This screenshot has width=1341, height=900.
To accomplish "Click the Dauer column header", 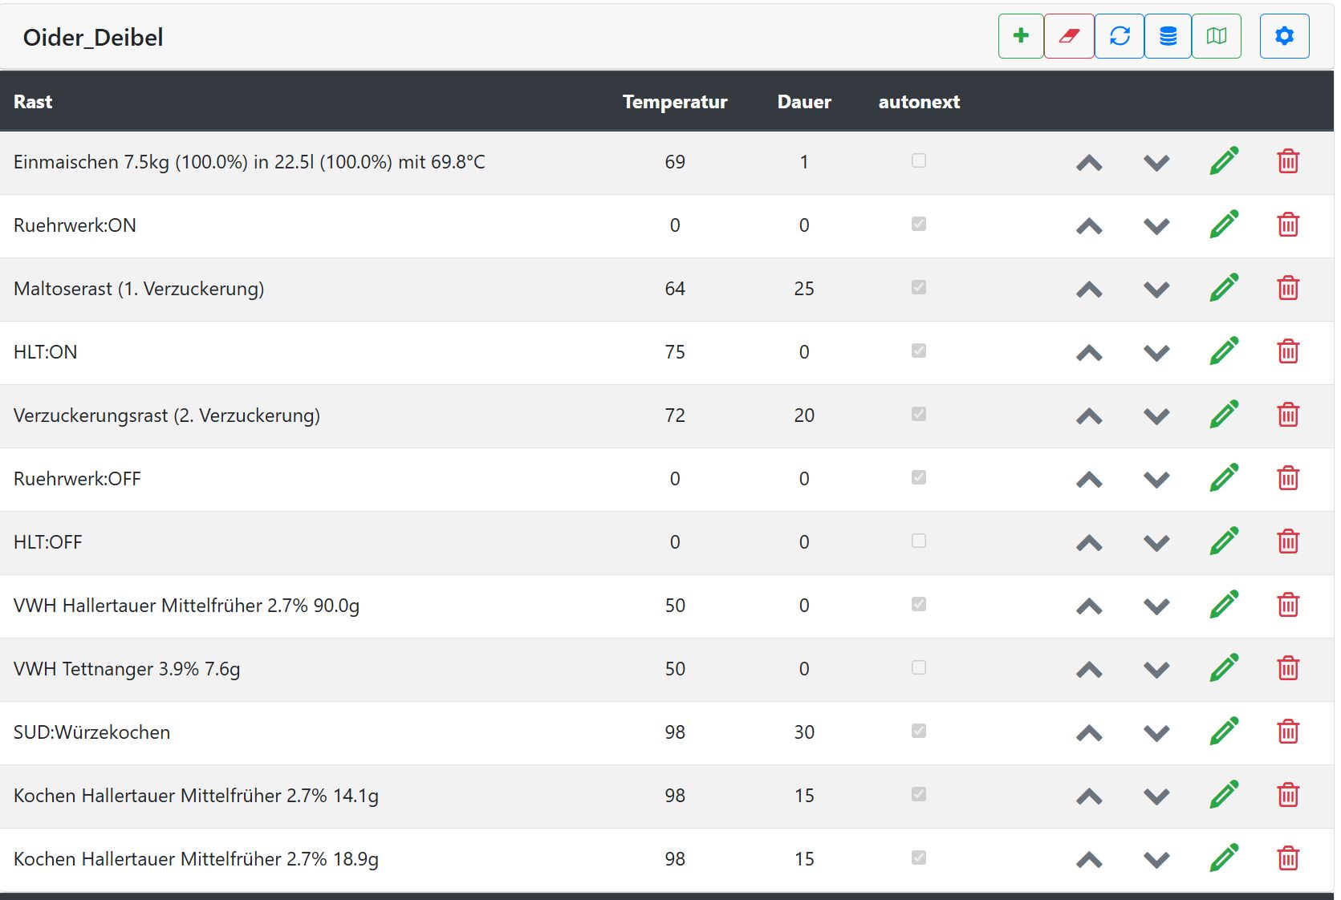I will pyautogui.click(x=804, y=102).
